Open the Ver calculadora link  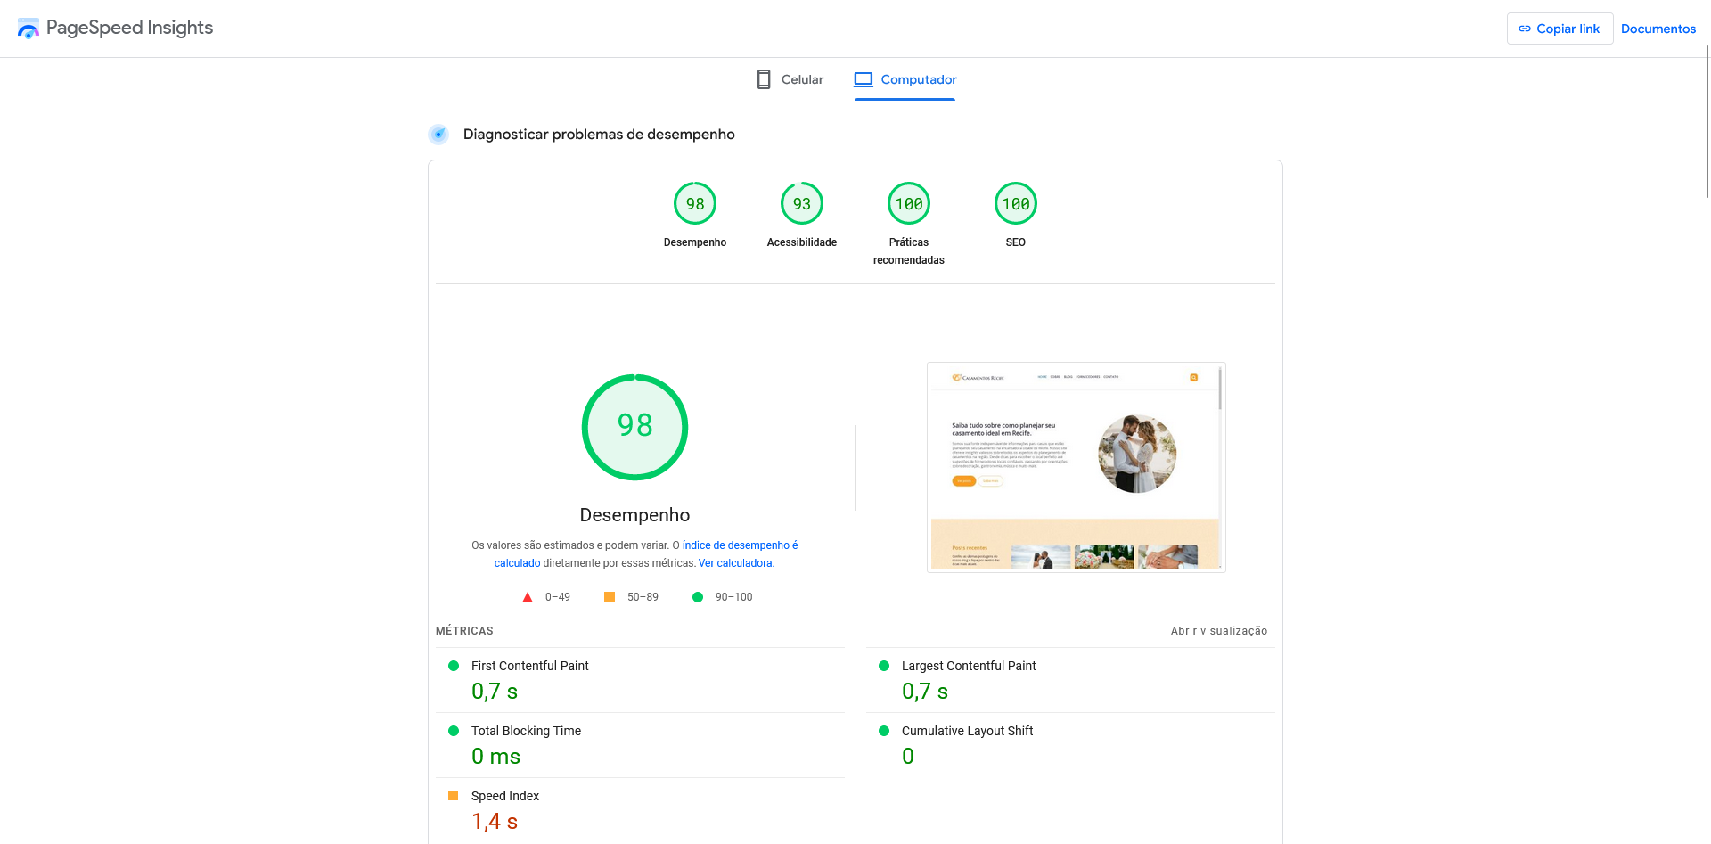(735, 563)
